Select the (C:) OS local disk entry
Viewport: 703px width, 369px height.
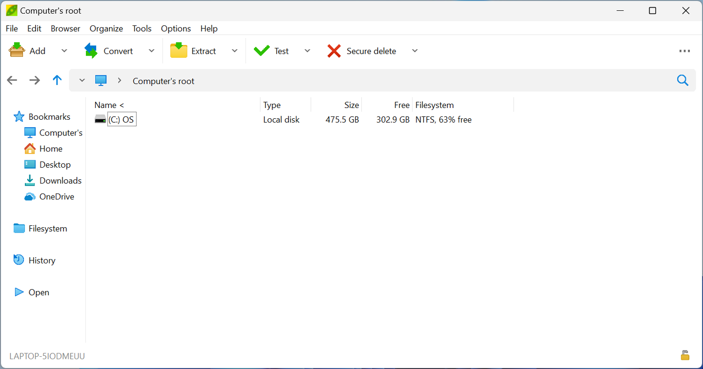tap(121, 120)
